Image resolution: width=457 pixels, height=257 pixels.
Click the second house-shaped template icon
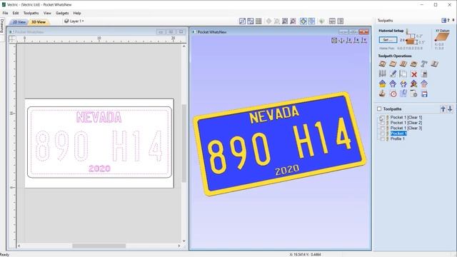pos(393,84)
